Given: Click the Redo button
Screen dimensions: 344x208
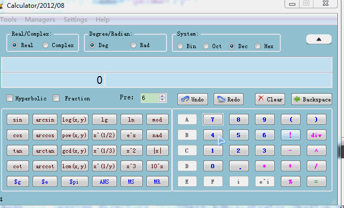Looking at the screenshot, I should tap(228, 99).
